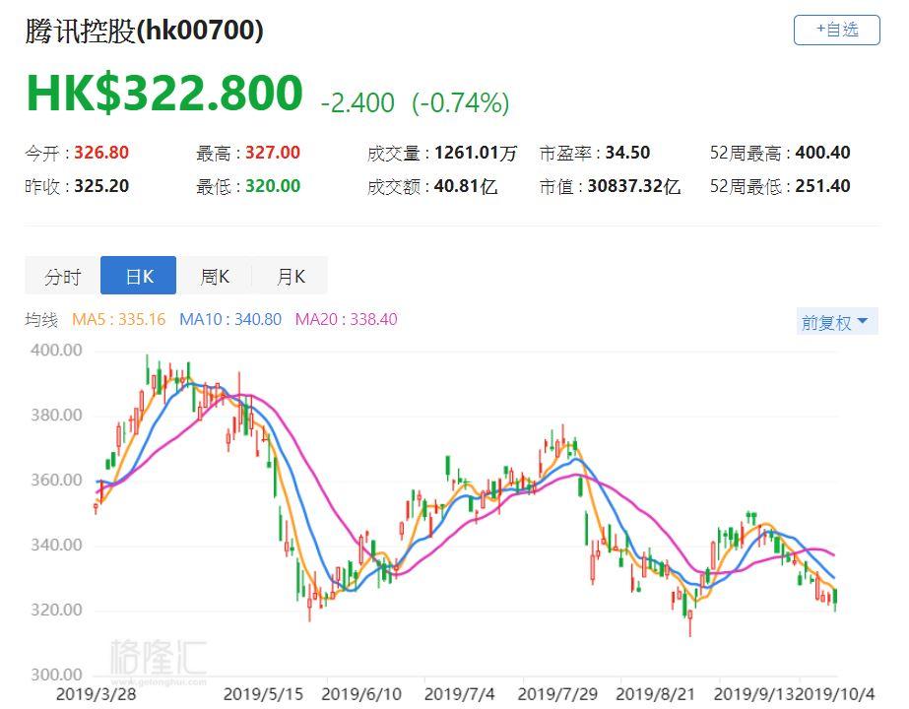Click the 360.00 price axis label
This screenshot has width=909, height=709.
coord(56,480)
